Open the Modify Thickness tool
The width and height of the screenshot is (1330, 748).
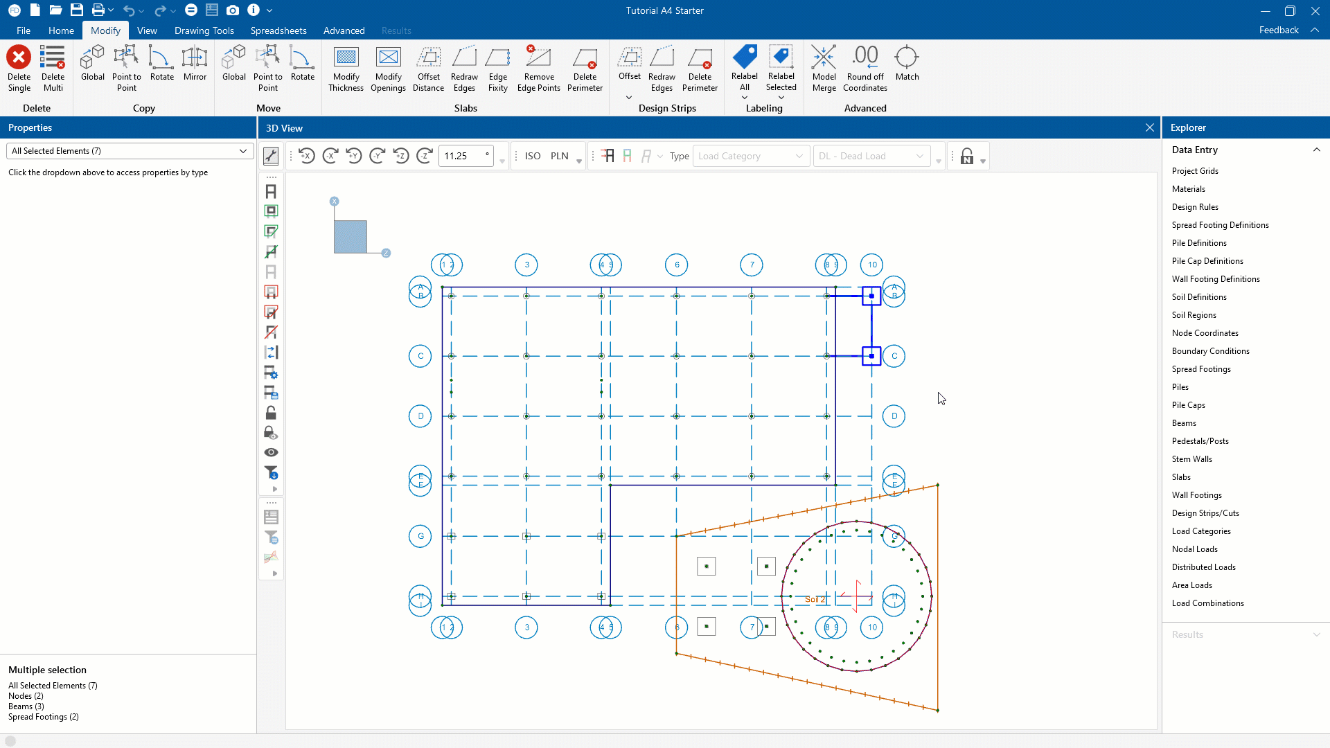pos(346,68)
